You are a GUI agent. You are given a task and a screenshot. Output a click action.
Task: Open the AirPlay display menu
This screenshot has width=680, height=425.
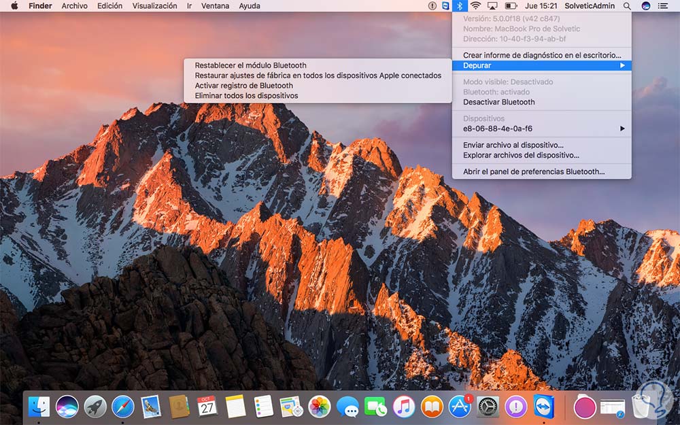pos(492,5)
